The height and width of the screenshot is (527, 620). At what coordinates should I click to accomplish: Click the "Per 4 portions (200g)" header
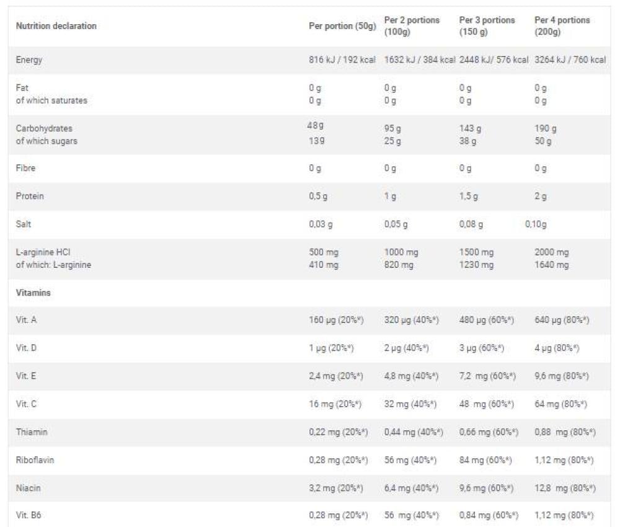[x=562, y=26]
